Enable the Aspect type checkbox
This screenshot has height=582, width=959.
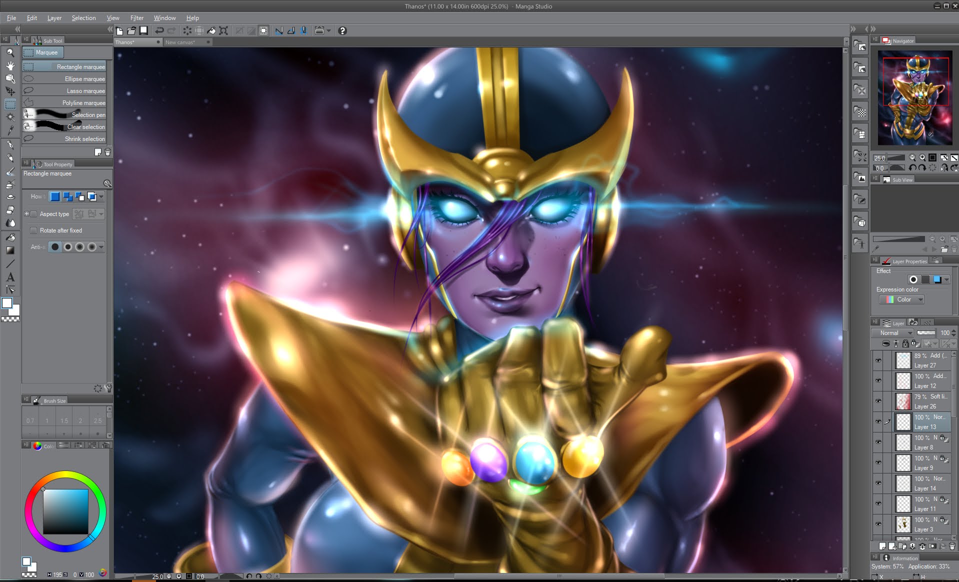tap(33, 214)
